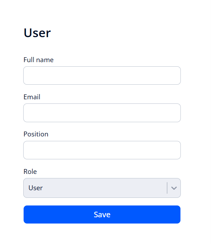Focus the Full name input field
211x244 pixels.
(102, 76)
